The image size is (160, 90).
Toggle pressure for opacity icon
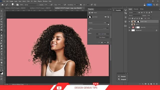coord(51,5)
